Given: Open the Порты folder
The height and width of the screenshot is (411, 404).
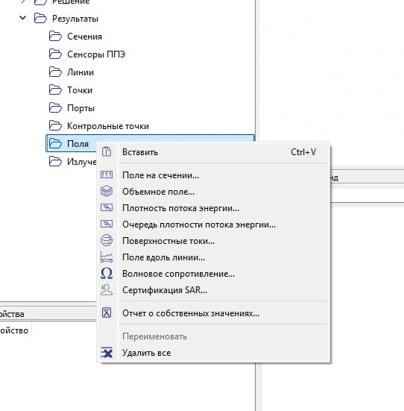Looking at the screenshot, I should click(x=81, y=108).
